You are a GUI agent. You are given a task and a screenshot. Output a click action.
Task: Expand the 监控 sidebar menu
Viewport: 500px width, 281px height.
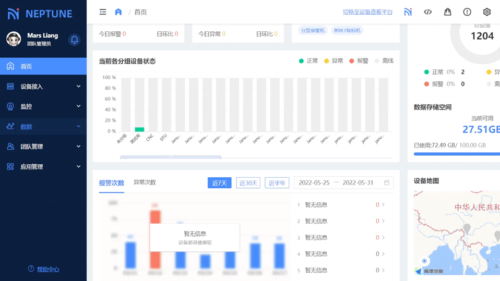pos(43,106)
